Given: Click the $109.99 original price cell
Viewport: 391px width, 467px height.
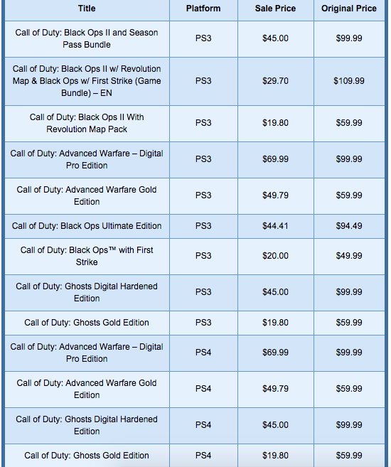Looking at the screenshot, I should click(349, 81).
